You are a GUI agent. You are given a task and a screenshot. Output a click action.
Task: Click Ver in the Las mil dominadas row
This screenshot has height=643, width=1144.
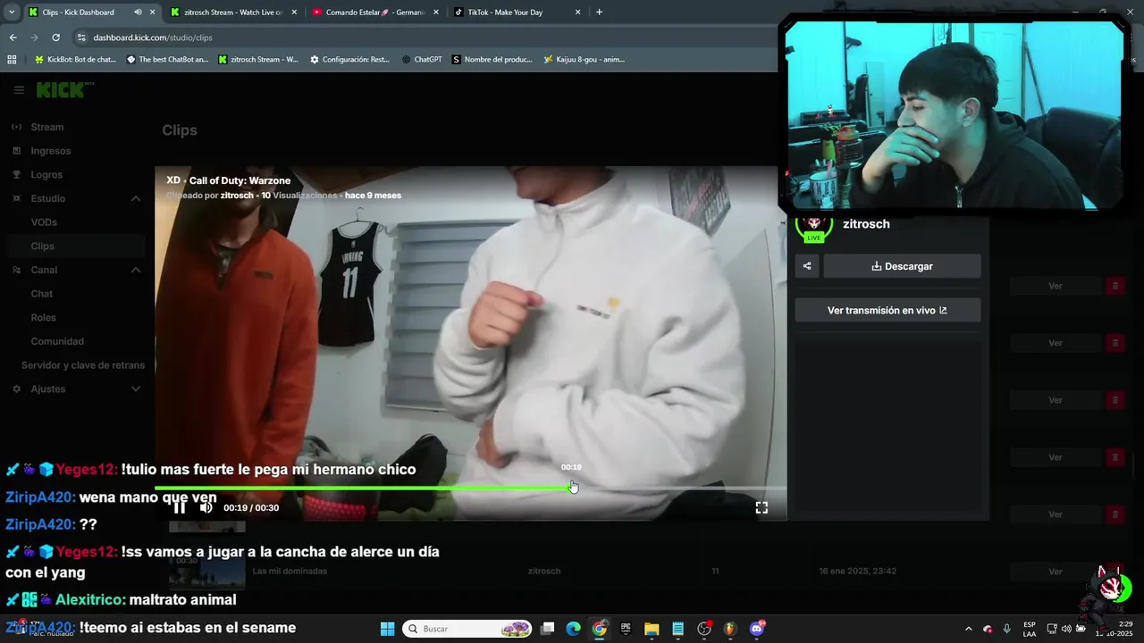1055,572
